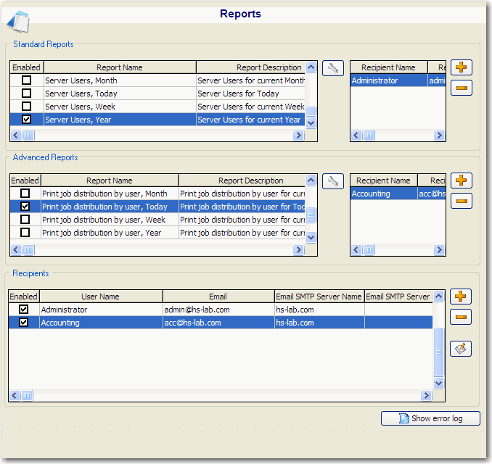Enable Print job distribution by user, Month
The width and height of the screenshot is (492, 464).
pos(25,193)
